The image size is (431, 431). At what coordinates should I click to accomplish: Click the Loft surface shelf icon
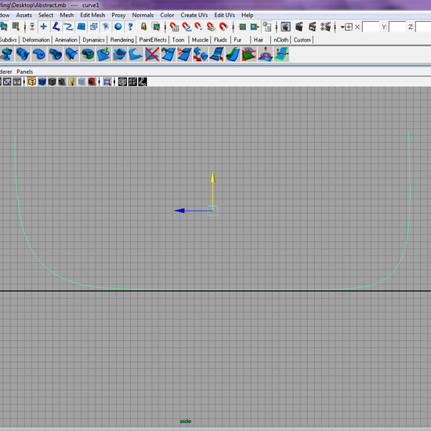point(23,54)
